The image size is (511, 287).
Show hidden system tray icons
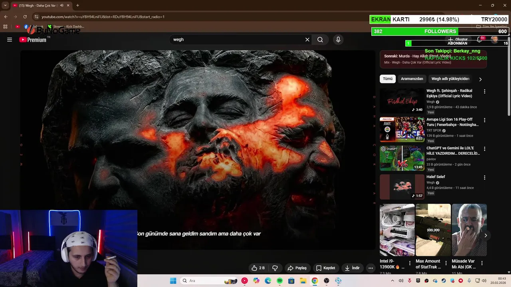coord(392,281)
